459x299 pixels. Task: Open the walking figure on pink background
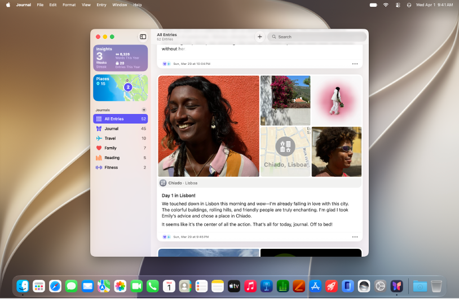tap(337, 100)
